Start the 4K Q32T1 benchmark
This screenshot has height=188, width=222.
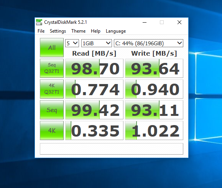point(52,89)
